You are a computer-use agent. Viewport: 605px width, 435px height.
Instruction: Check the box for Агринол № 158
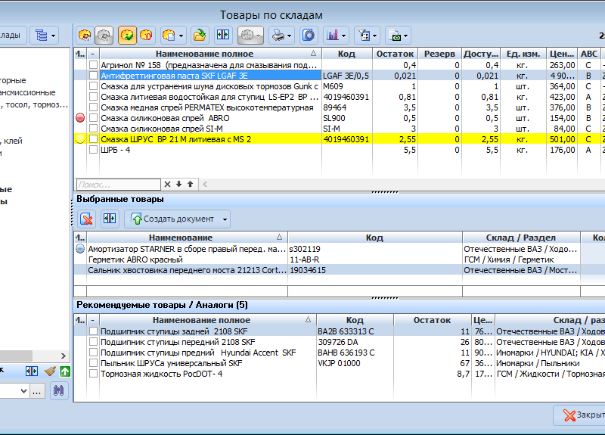coord(93,64)
